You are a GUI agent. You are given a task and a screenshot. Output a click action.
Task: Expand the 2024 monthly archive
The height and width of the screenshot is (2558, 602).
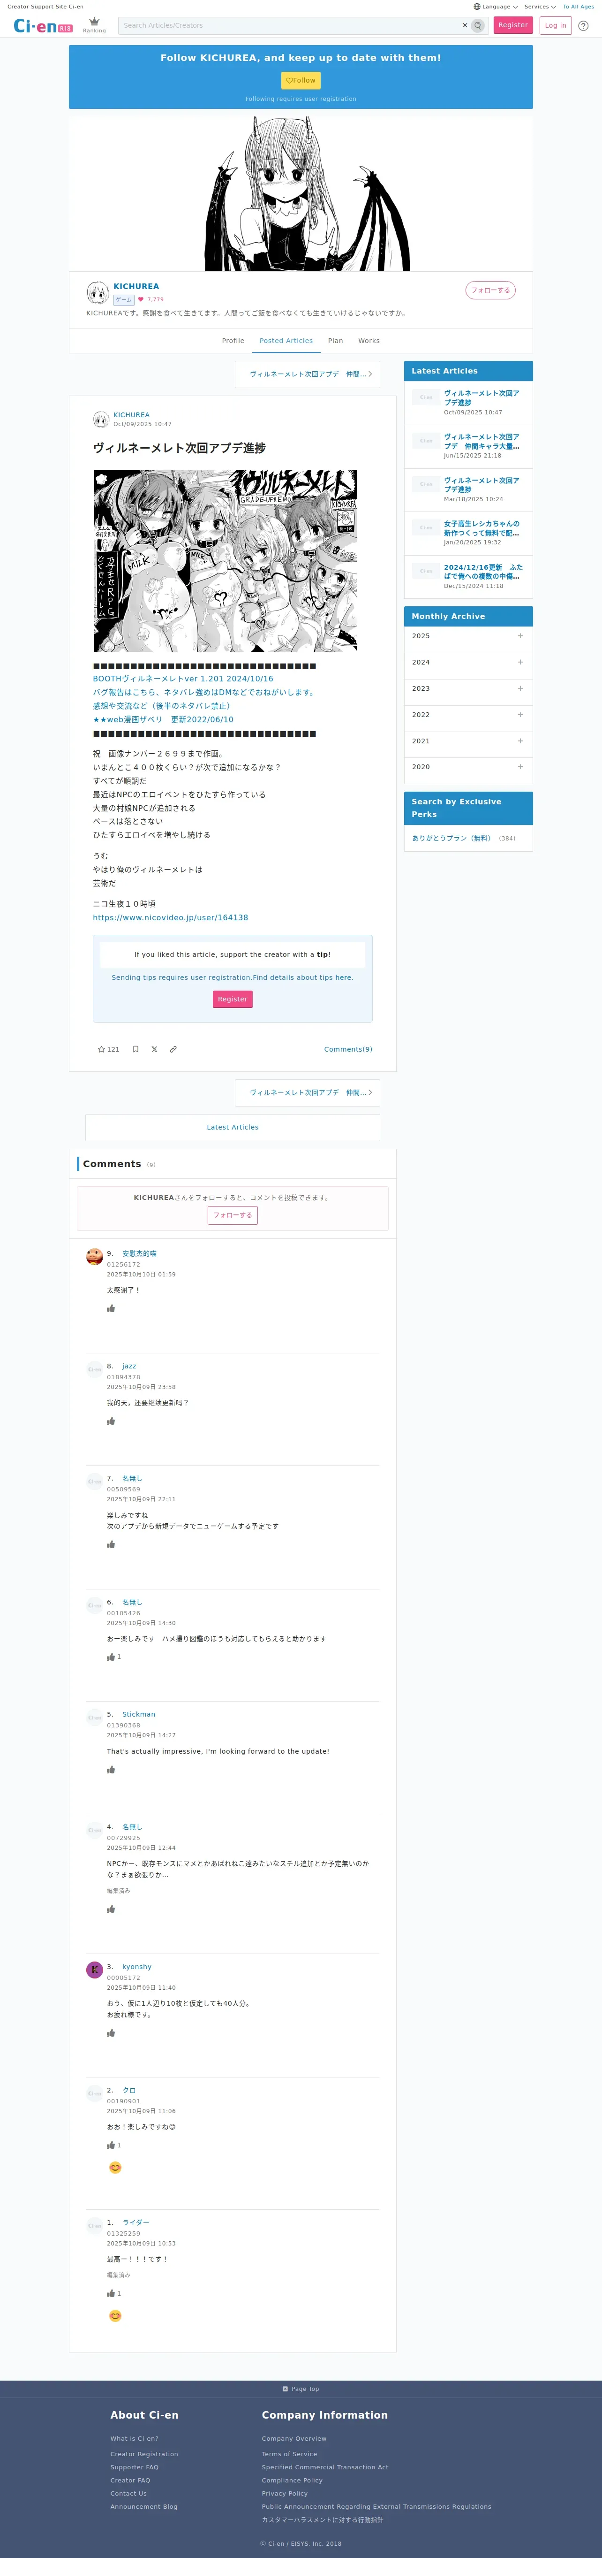pos(468,662)
